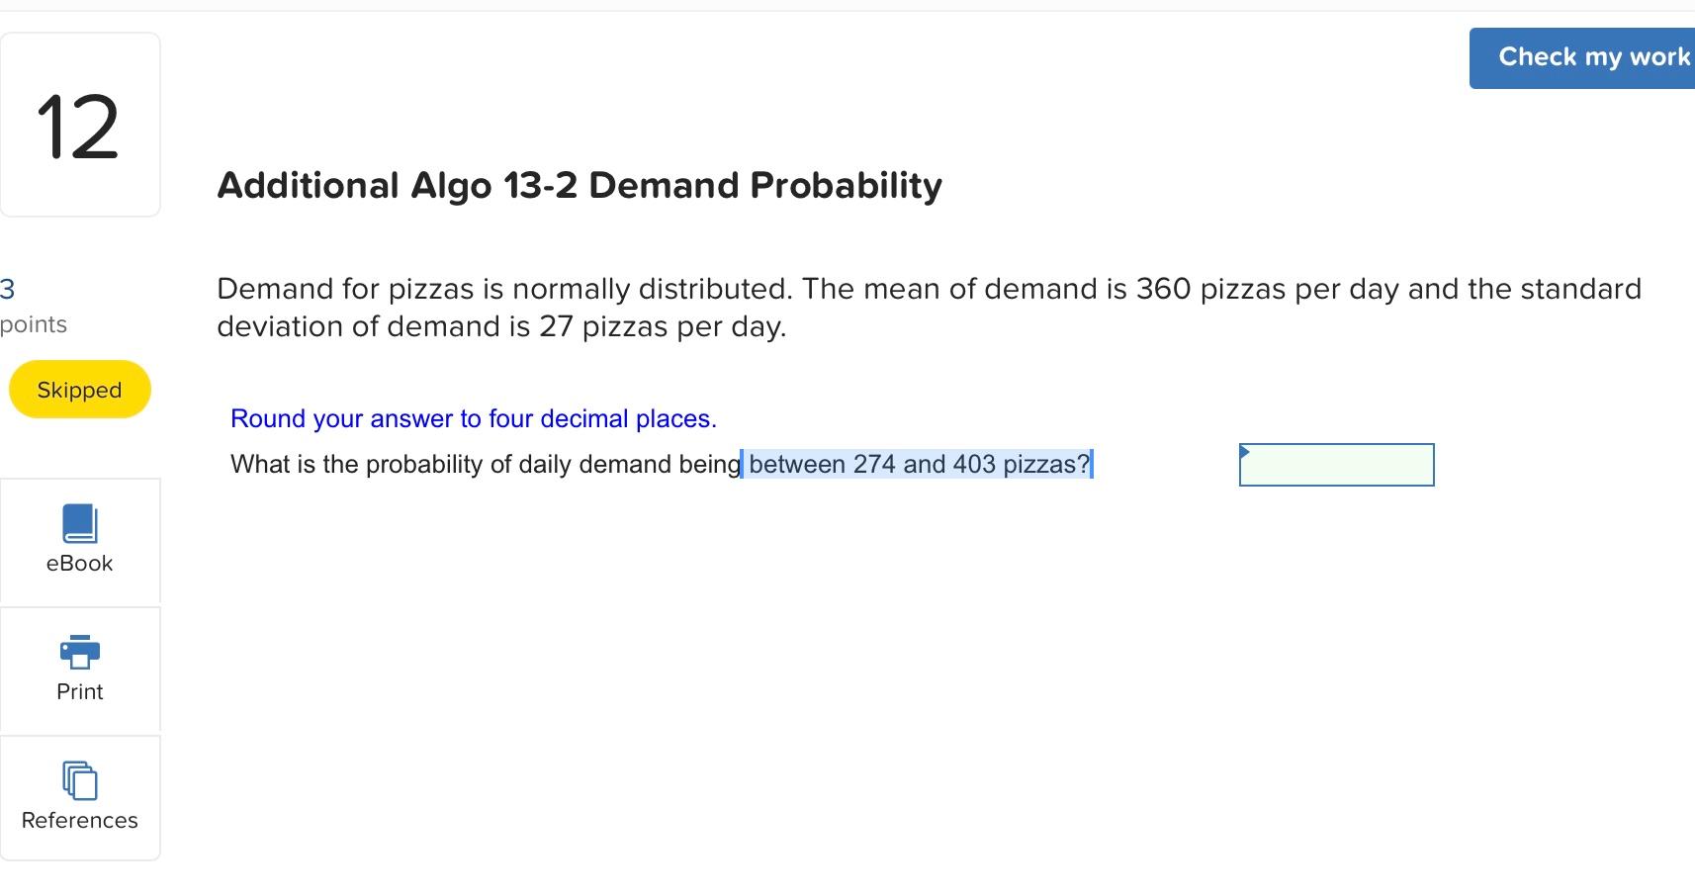Click the Print sidebar label
The height and width of the screenshot is (896, 1695).
click(x=79, y=691)
